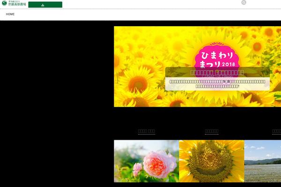This screenshot has width=281, height=187.
Task: Click the farm name text beside the logo
Action: [17, 3]
